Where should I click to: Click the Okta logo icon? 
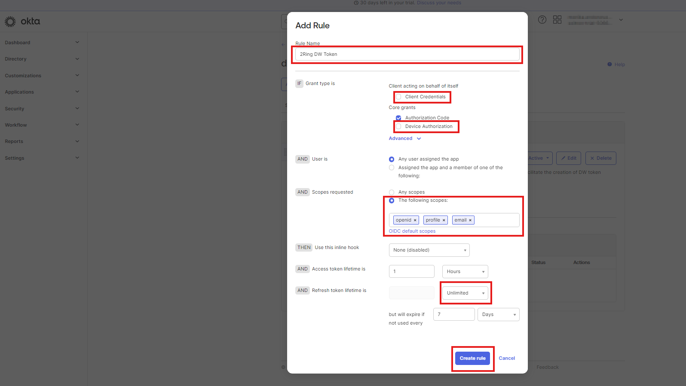tap(10, 21)
